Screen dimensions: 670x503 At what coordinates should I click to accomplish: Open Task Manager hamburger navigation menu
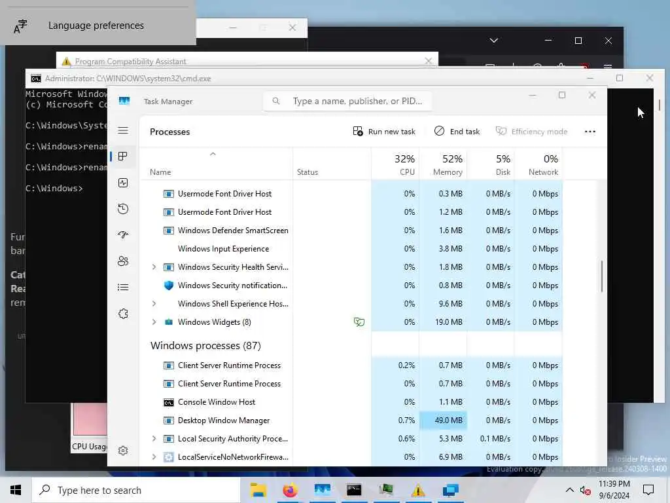click(x=123, y=130)
